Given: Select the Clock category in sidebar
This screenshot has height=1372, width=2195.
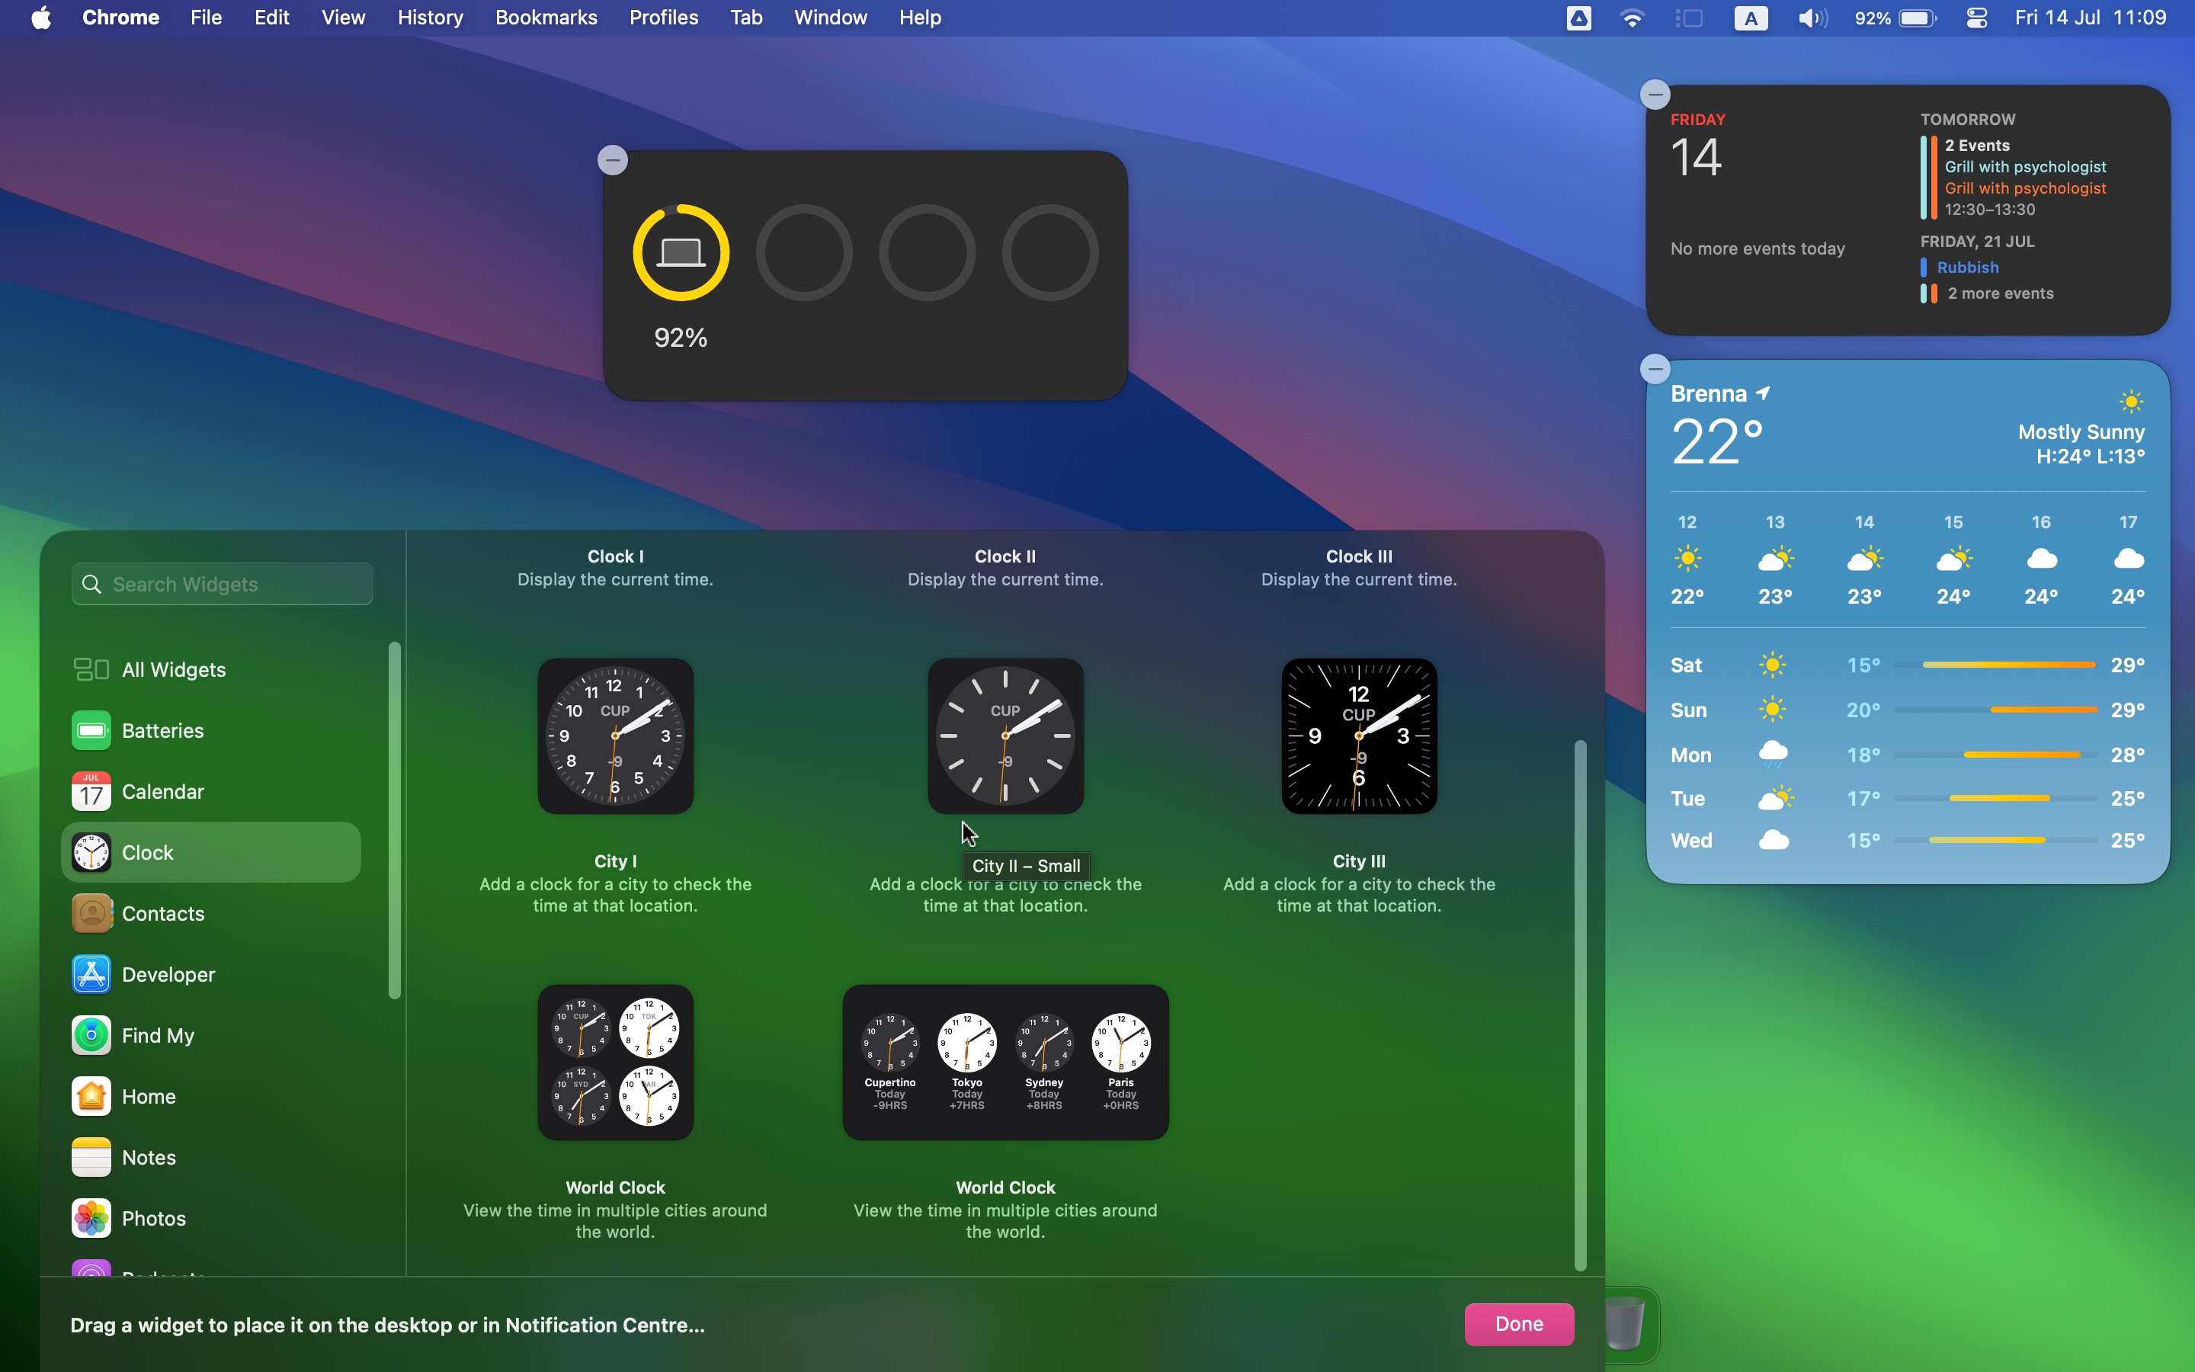Looking at the screenshot, I should (x=210, y=852).
